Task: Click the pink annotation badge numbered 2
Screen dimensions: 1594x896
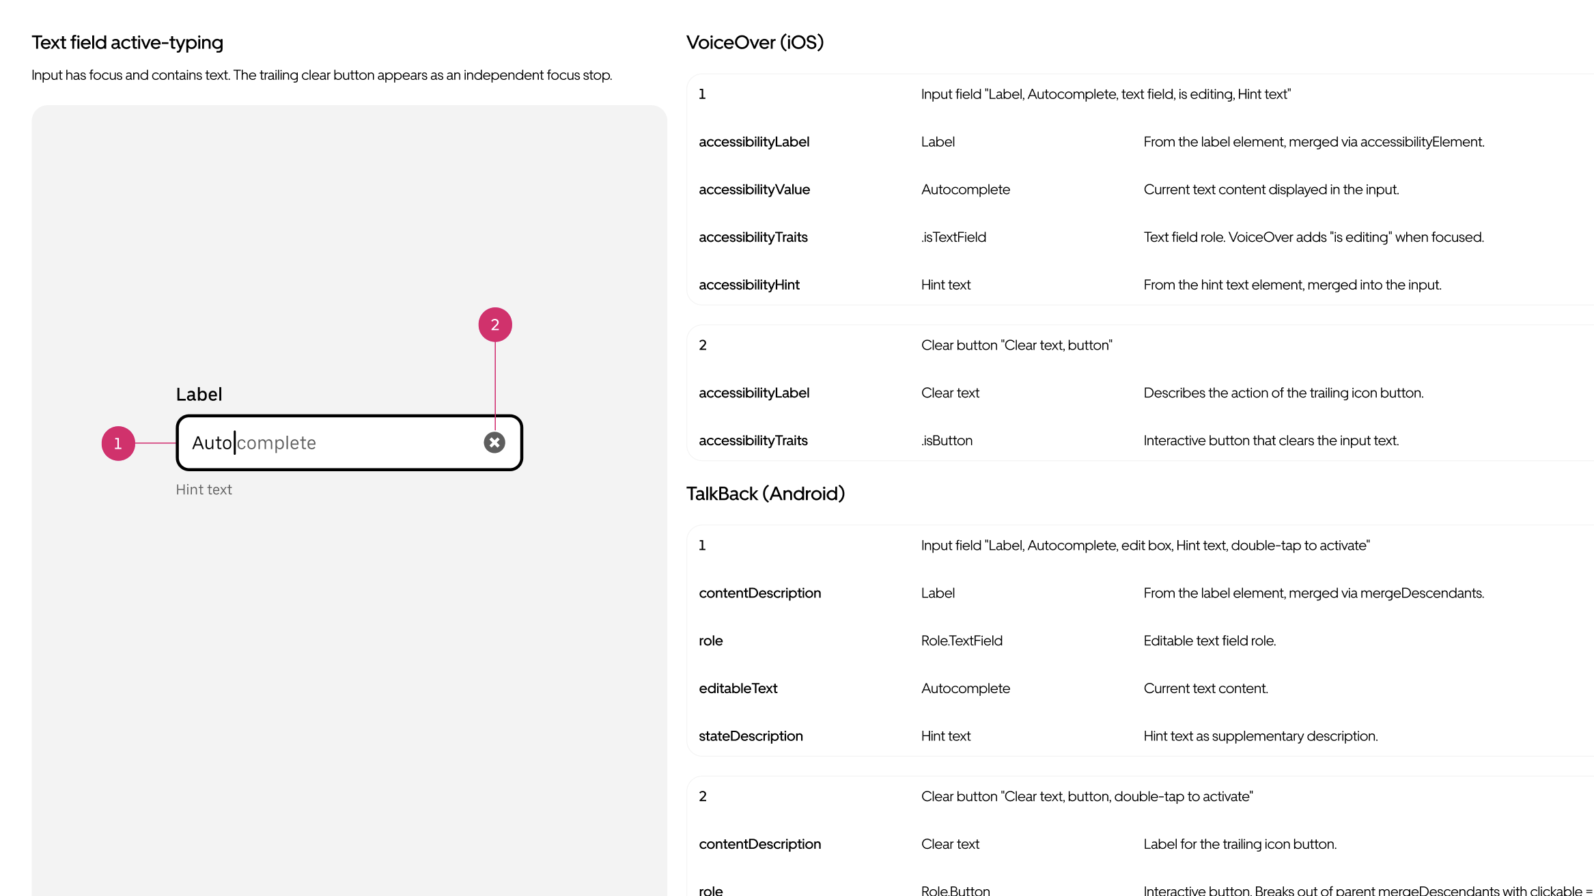Action: coord(495,324)
